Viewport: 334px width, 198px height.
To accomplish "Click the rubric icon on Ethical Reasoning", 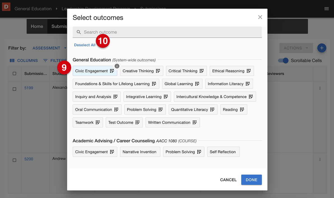I will coord(249,71).
